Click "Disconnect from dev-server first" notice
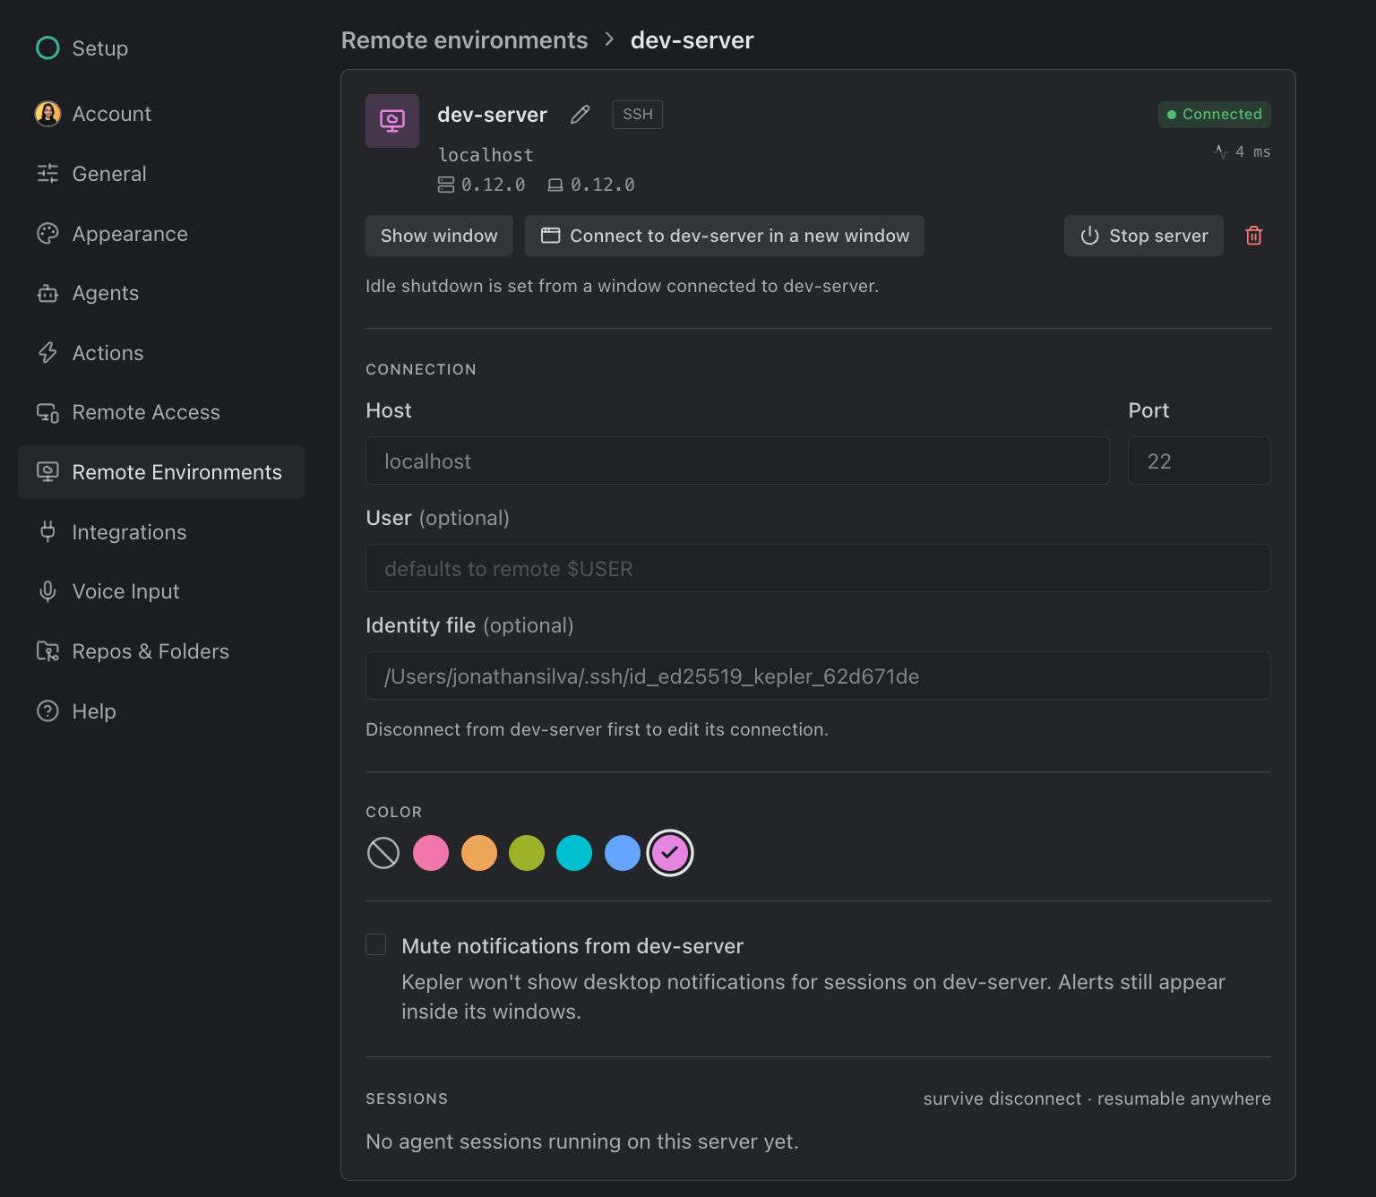Viewport: 1376px width, 1197px height. (x=597, y=729)
